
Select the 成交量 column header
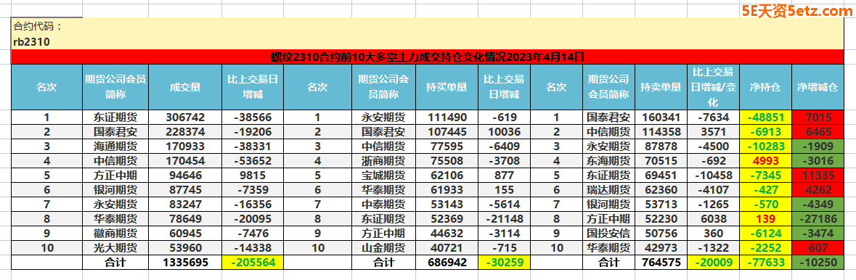[x=185, y=87]
